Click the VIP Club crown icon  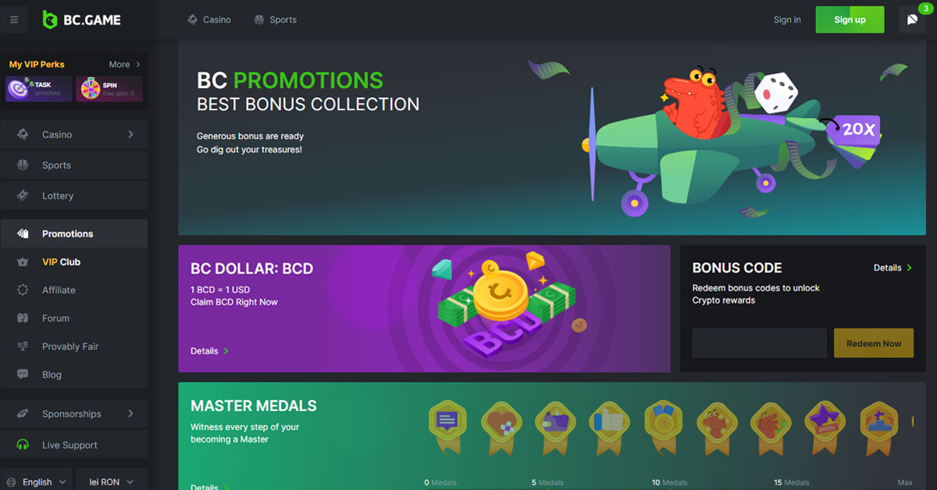click(23, 262)
